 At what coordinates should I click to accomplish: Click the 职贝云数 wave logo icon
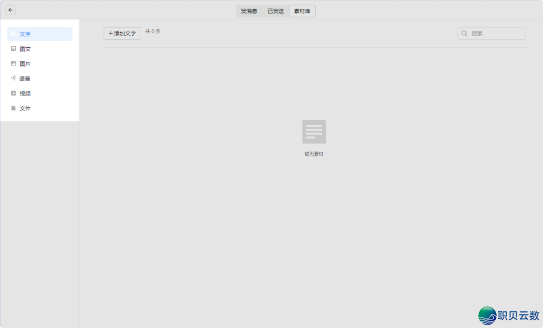(x=487, y=315)
